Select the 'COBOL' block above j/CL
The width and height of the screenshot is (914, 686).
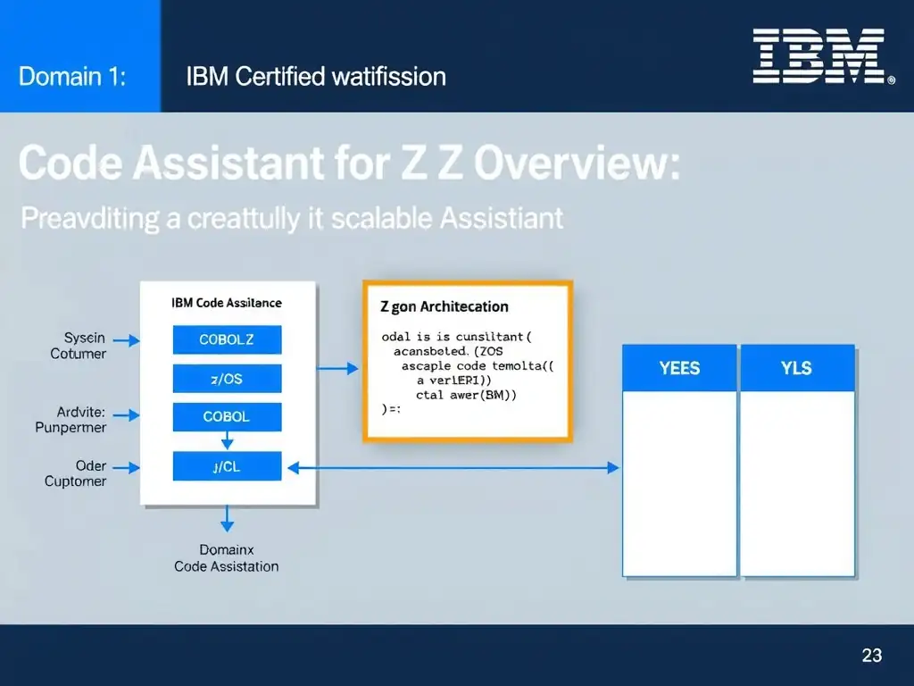click(227, 416)
